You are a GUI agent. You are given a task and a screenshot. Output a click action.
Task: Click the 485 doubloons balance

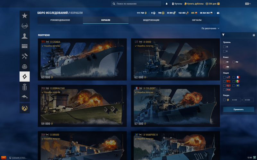click(194, 13)
